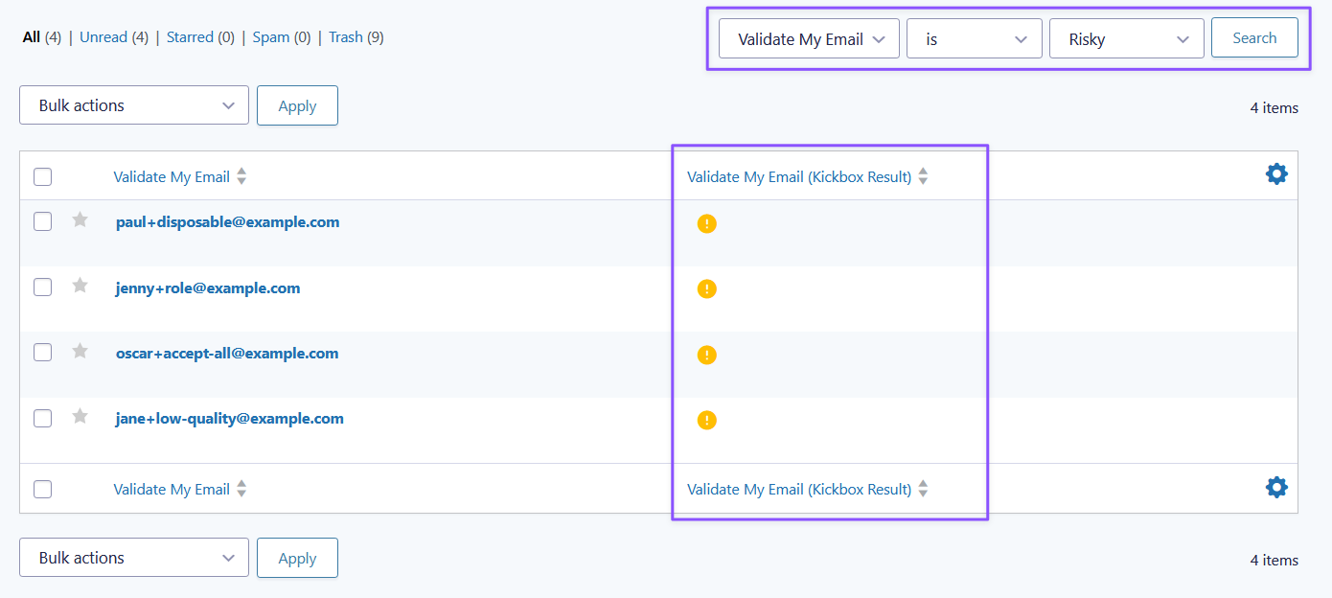Star the jenny+role@example.com entry

coord(80,286)
